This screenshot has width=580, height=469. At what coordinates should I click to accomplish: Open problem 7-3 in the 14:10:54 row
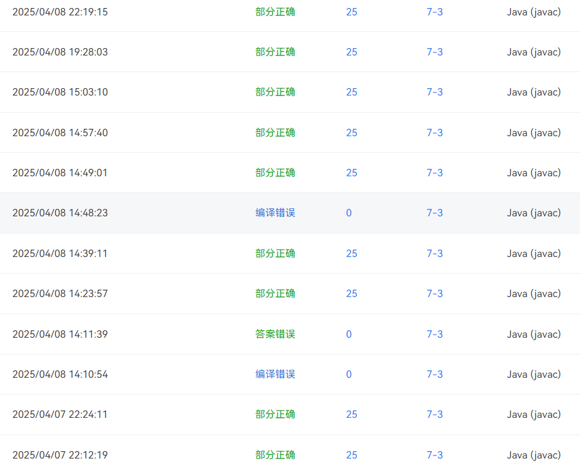435,374
